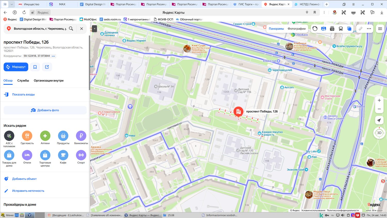Screen dimensions: 387x218
Task: Toggle the traffic circle layer
Action: pos(315,29)
